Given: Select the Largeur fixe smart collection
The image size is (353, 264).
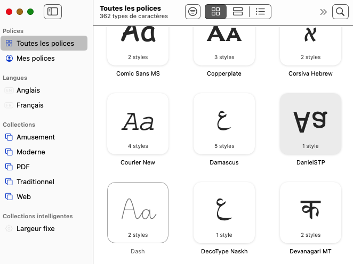Looking at the screenshot, I should tap(35, 228).
